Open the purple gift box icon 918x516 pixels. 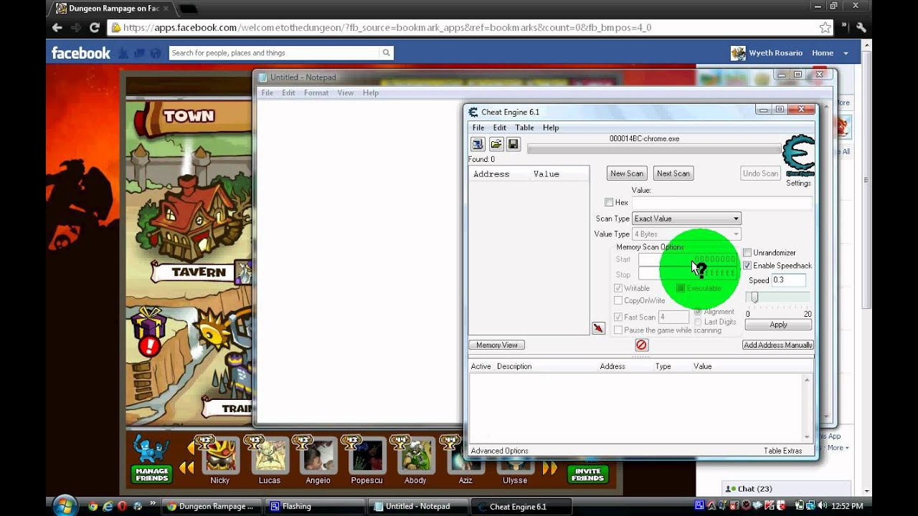point(149,324)
